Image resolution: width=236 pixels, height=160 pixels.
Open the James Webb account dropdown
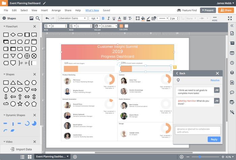(x=225, y=3)
